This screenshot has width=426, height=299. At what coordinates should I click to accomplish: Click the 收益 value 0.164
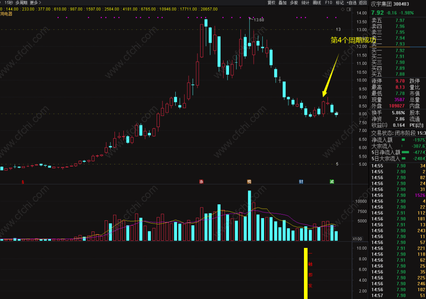399,125
